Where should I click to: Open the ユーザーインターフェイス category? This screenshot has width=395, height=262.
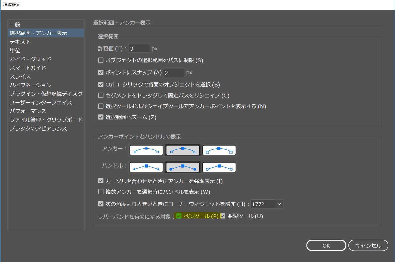pyautogui.click(x=46, y=102)
